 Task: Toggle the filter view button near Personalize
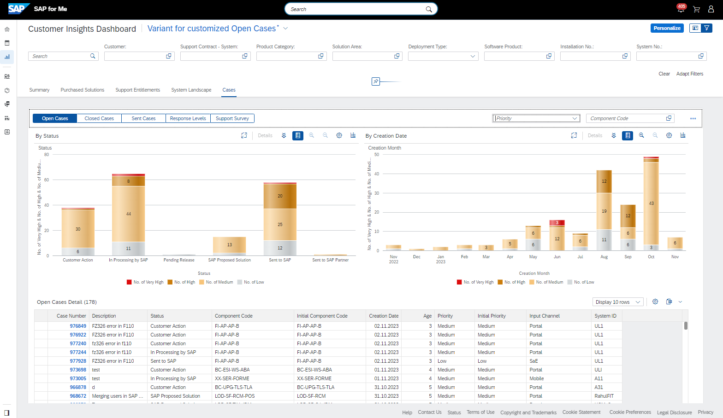706,28
